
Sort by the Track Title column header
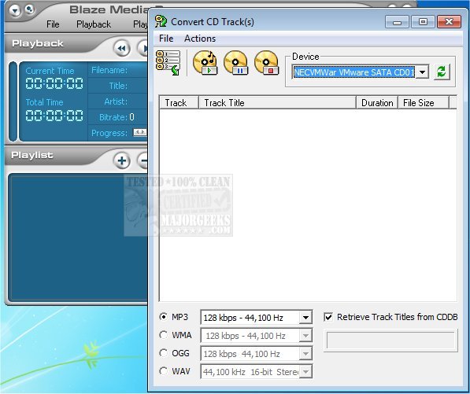277,103
